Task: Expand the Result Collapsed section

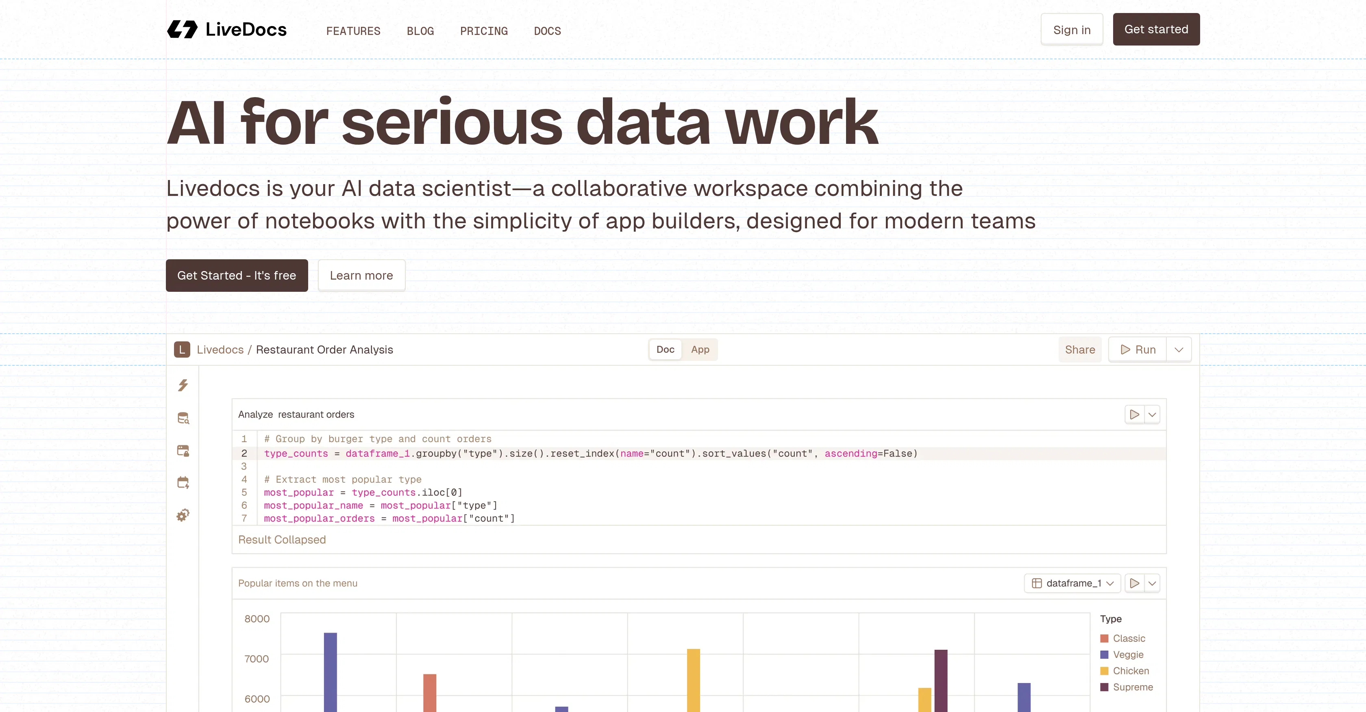Action: point(282,540)
